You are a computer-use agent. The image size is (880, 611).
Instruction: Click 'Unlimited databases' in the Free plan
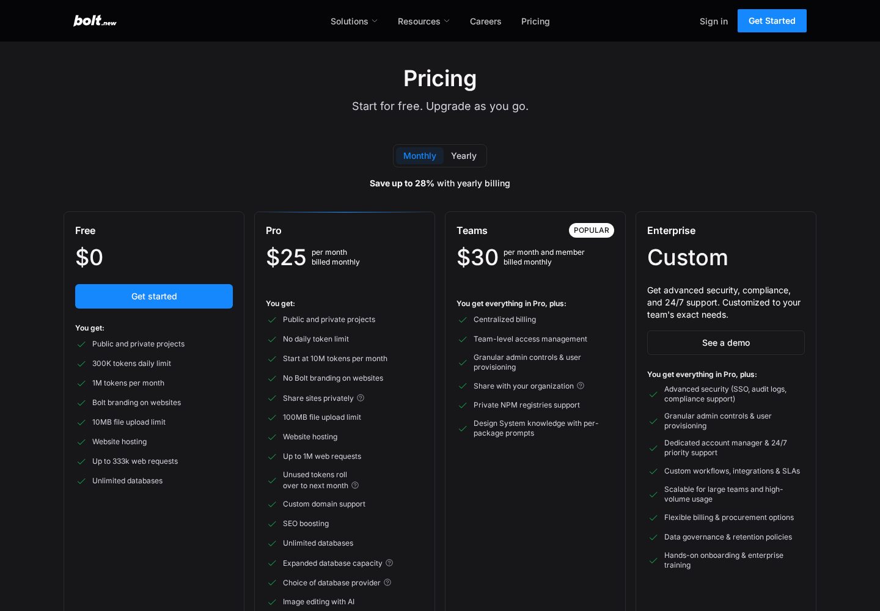[x=127, y=481]
